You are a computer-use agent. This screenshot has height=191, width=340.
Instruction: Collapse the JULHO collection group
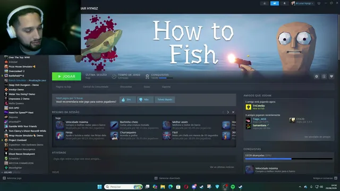[2, 172]
